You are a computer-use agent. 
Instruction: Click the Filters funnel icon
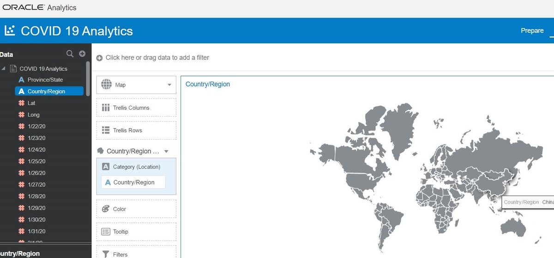click(106, 254)
